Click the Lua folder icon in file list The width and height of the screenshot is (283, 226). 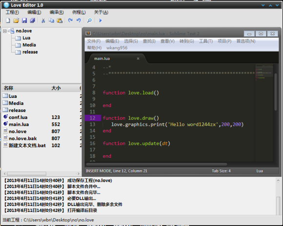coord(5,95)
